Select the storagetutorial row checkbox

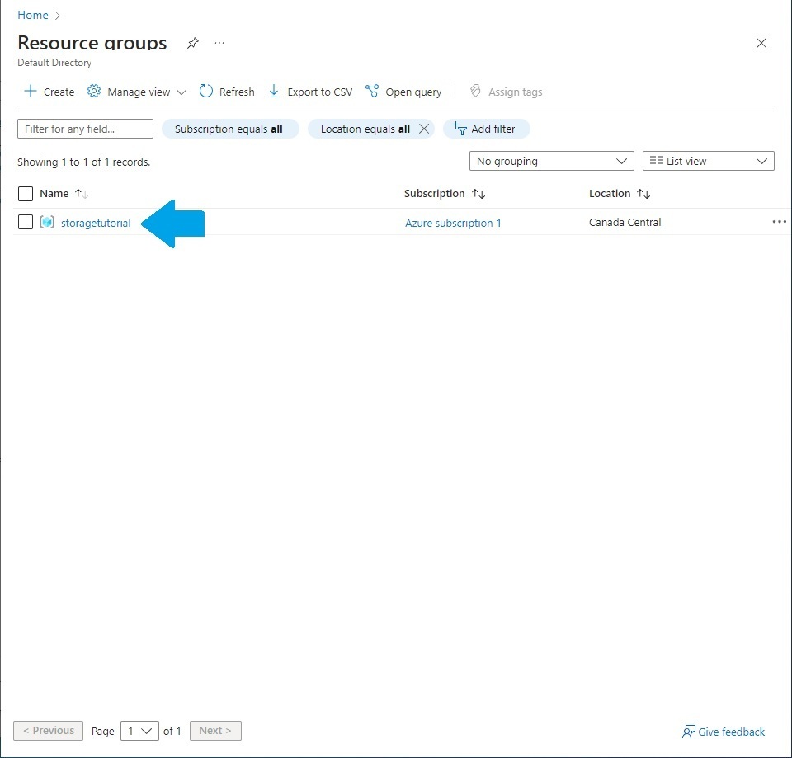click(x=26, y=222)
